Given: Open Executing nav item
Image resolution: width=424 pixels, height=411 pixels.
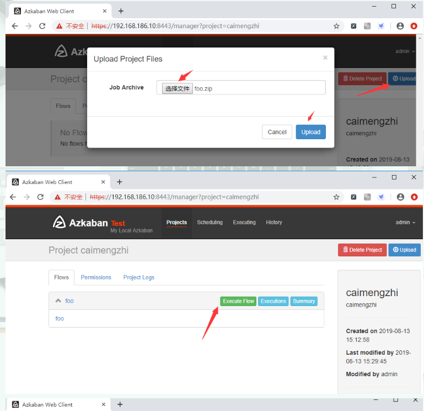Looking at the screenshot, I should click(x=244, y=223).
